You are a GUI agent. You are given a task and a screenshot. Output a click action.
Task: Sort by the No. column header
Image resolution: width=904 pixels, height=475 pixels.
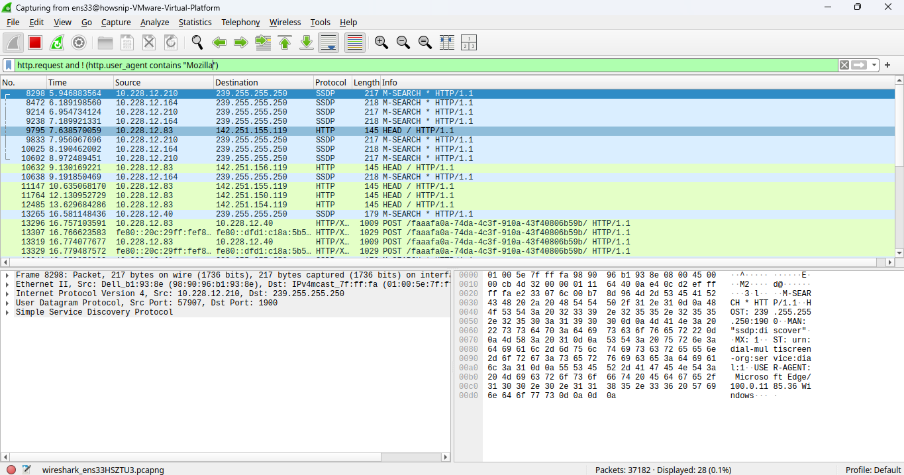pyautogui.click(x=23, y=82)
